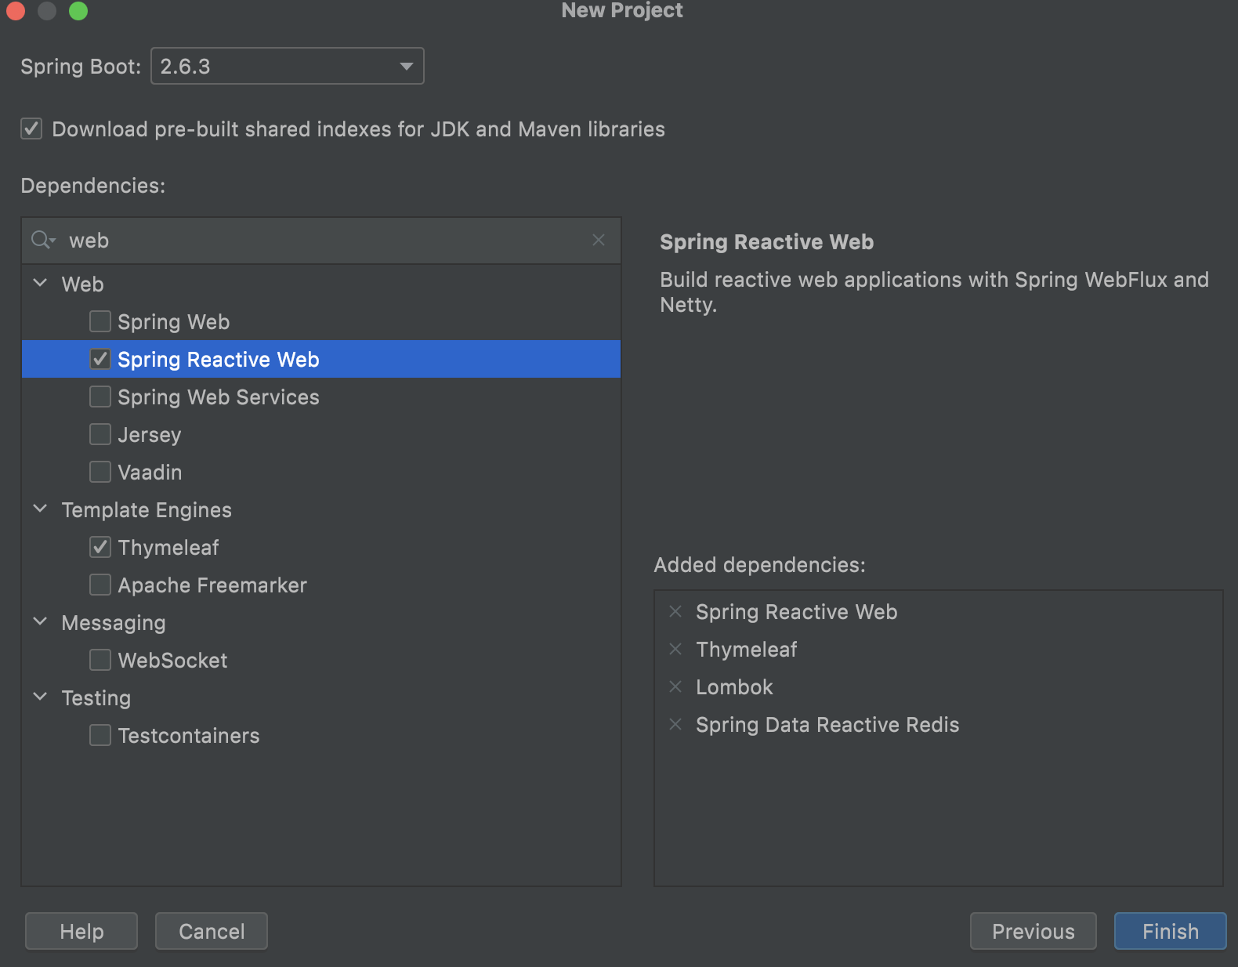
Task: Remove Spring Reactive Web from added dependencies
Action: click(x=675, y=611)
